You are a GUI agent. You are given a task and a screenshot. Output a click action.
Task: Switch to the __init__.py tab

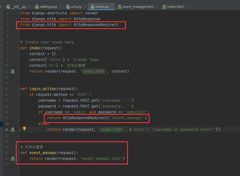(x=16, y=7)
